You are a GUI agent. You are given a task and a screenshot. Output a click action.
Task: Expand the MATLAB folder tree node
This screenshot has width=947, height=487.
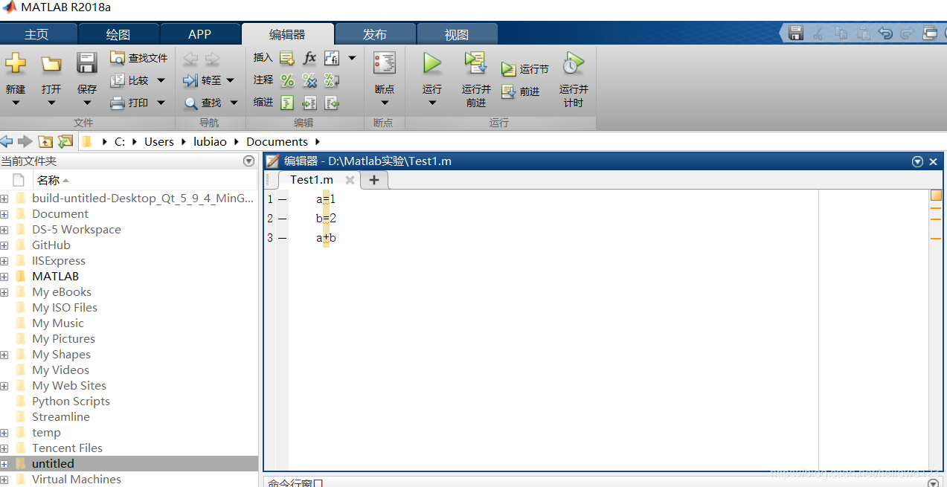[x=4, y=277]
